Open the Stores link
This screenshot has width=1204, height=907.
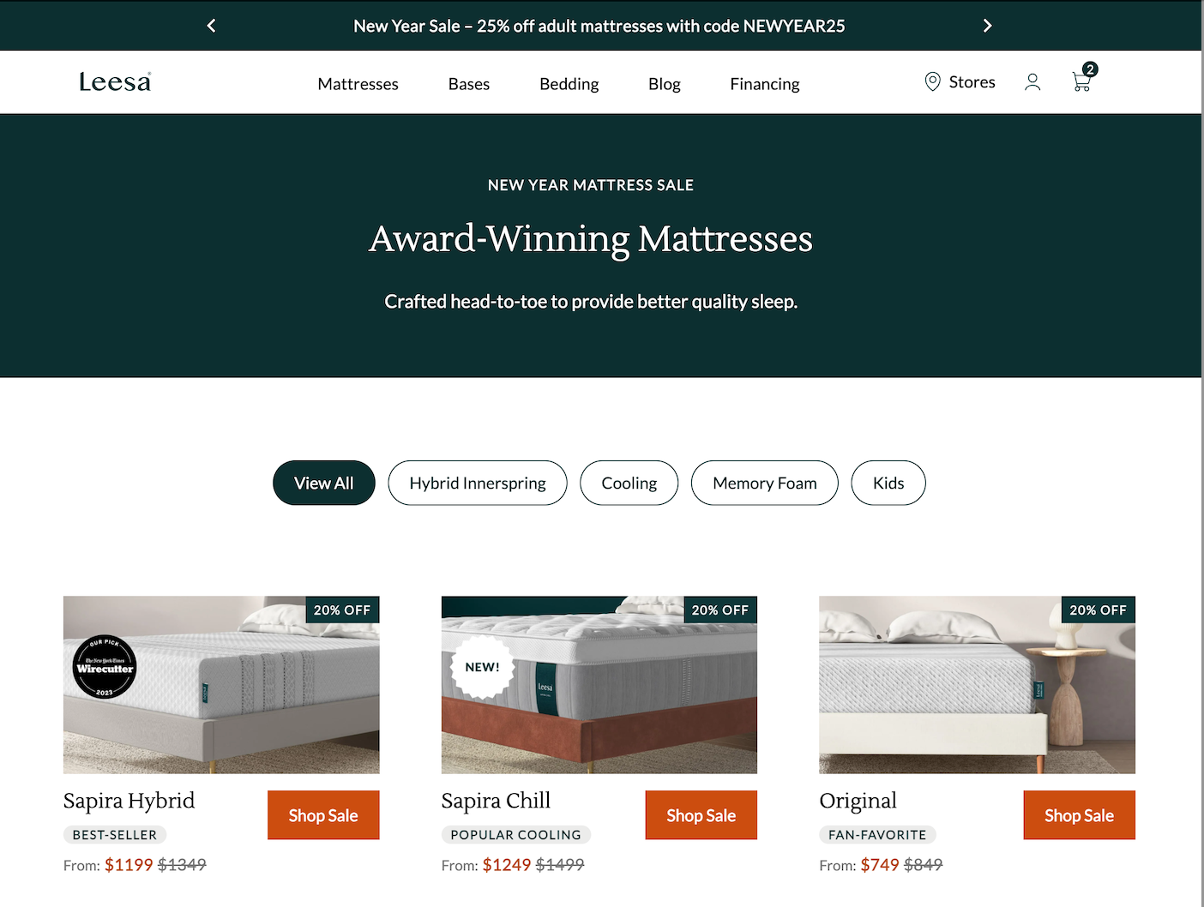(972, 82)
